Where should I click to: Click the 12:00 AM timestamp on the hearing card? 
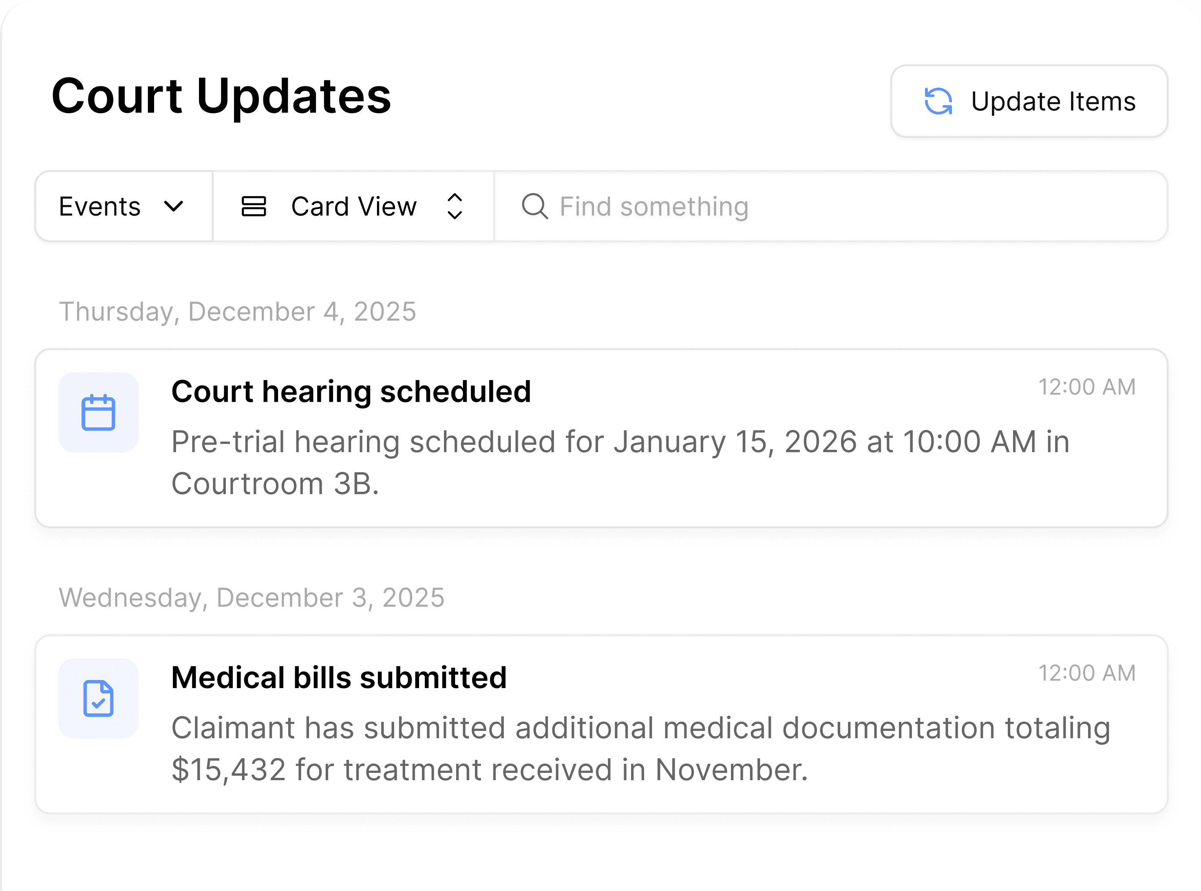[1086, 387]
